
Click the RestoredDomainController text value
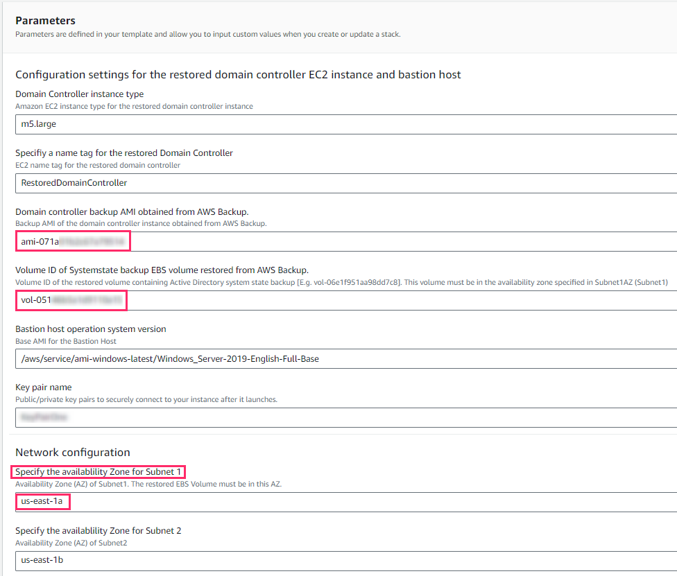pos(73,182)
